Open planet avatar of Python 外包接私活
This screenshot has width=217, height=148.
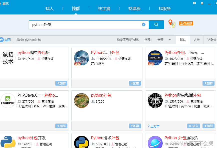(155, 142)
